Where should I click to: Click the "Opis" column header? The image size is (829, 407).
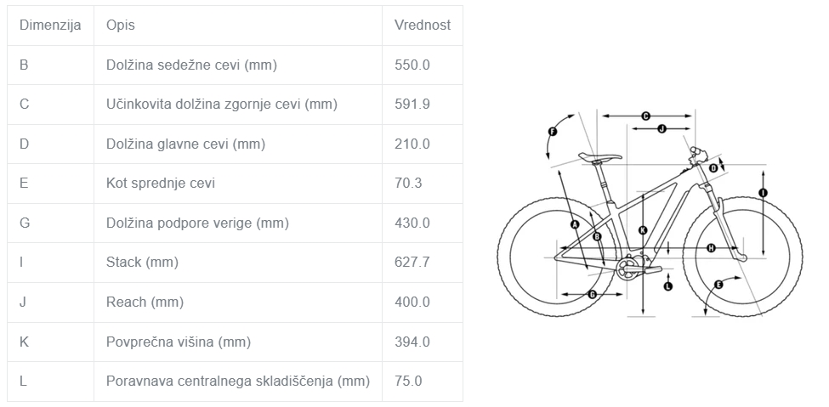[x=121, y=25]
